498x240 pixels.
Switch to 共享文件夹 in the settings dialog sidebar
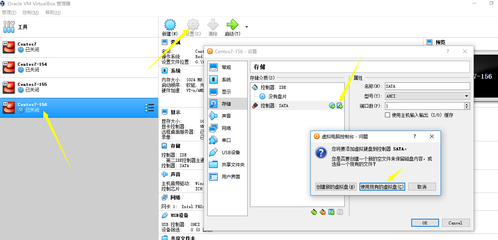(227, 164)
